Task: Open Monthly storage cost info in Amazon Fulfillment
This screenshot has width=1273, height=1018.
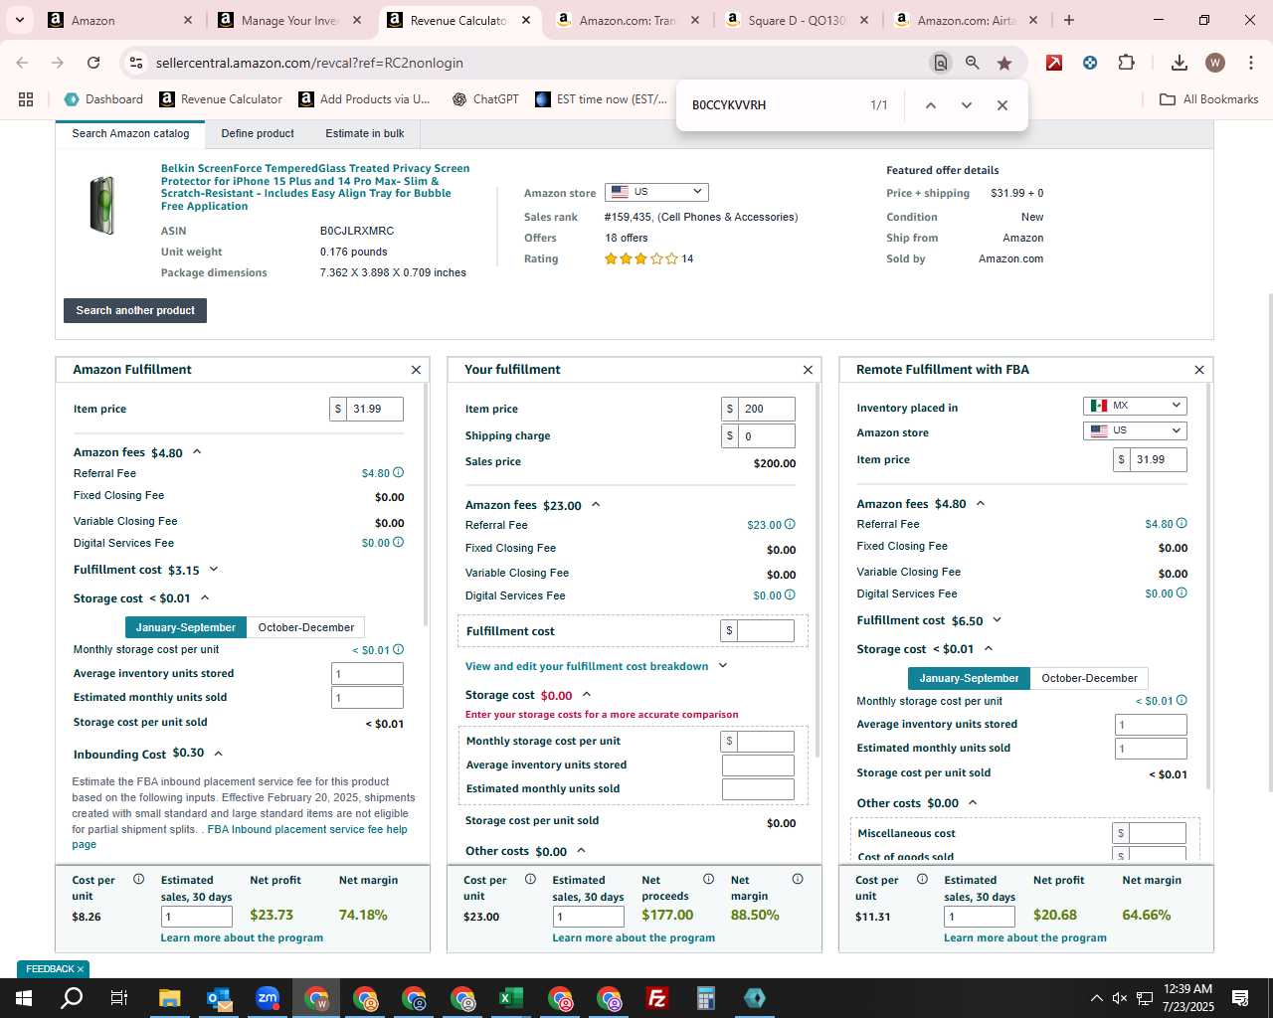Action: [398, 650]
